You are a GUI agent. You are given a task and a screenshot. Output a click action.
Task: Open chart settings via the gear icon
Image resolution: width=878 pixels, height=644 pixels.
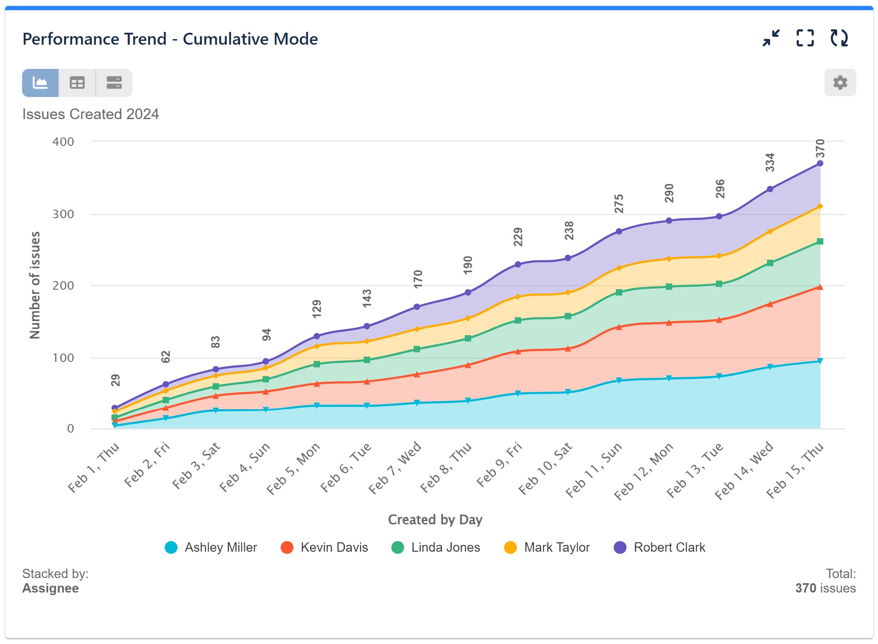[840, 83]
